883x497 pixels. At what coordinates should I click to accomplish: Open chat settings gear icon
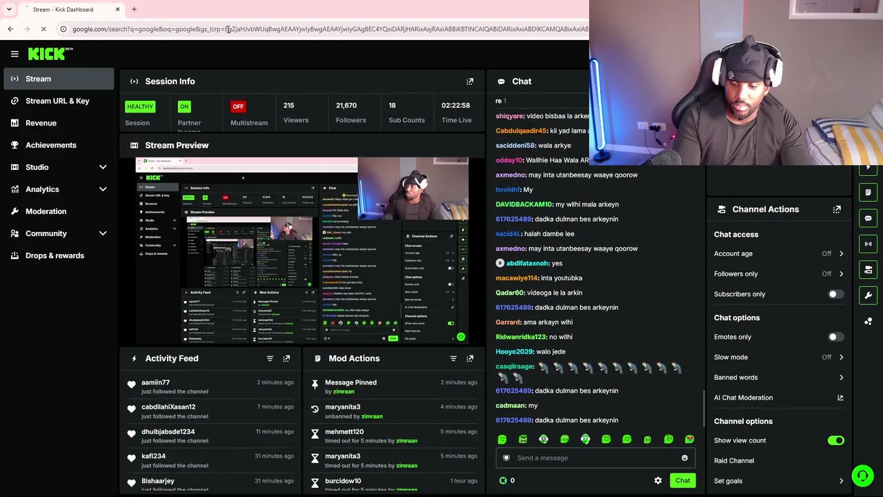[658, 480]
